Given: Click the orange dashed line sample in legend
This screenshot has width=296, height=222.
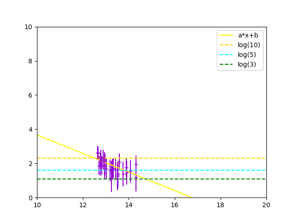Looking at the screenshot, I should tap(226, 45).
